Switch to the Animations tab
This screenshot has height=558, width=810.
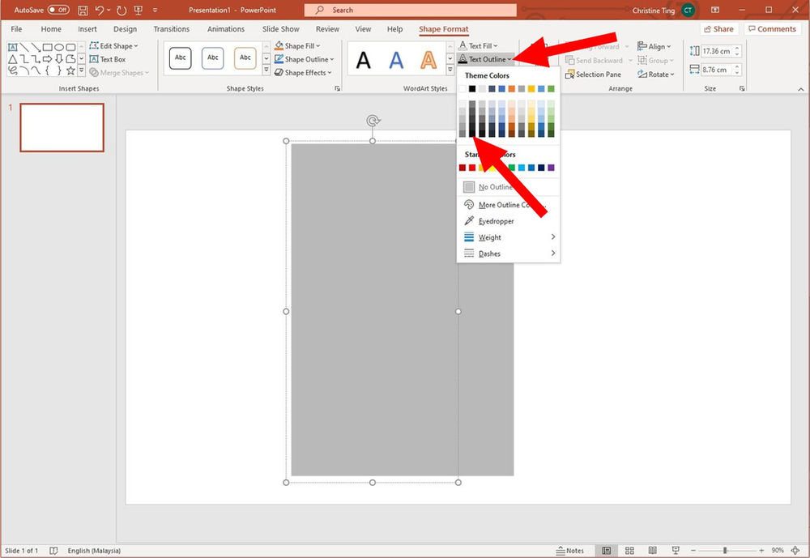[226, 28]
